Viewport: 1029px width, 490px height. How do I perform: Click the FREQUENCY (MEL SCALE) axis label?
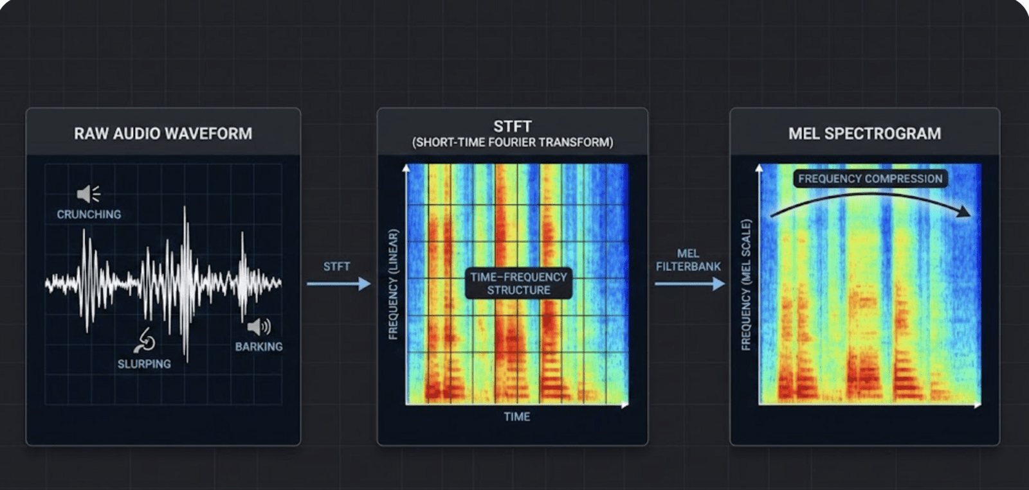[746, 284]
